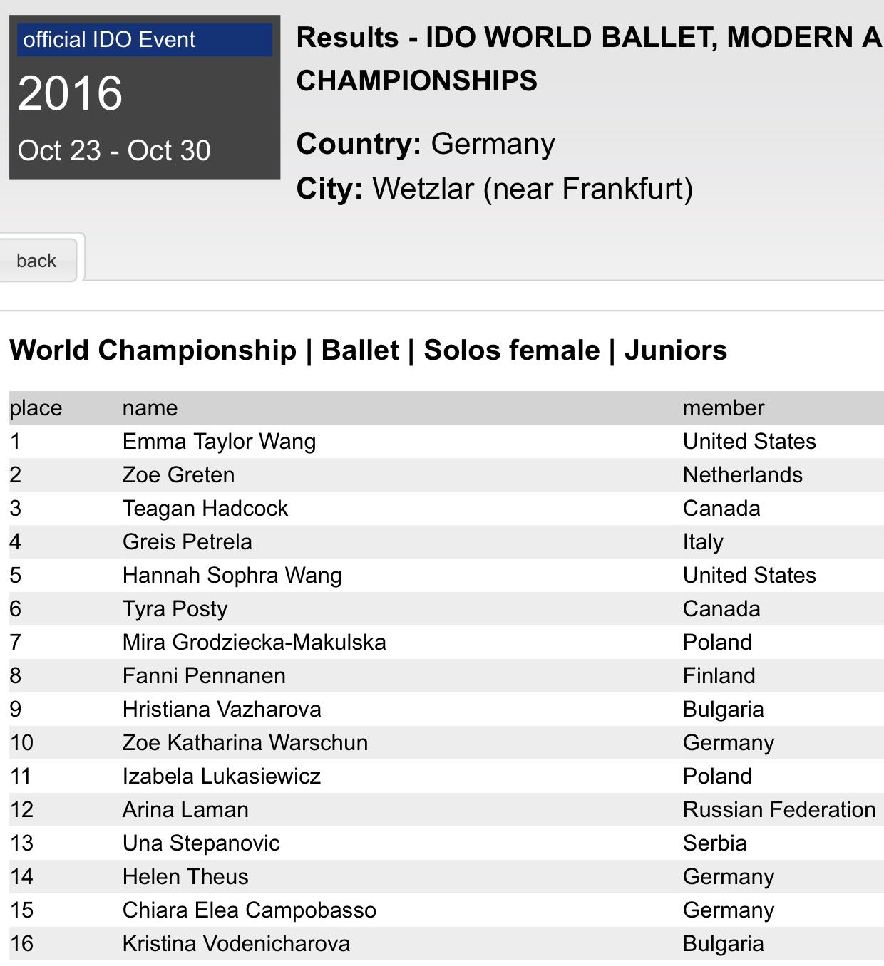
Task: Click Zoe Katharina Warschun's name
Action: tap(245, 743)
